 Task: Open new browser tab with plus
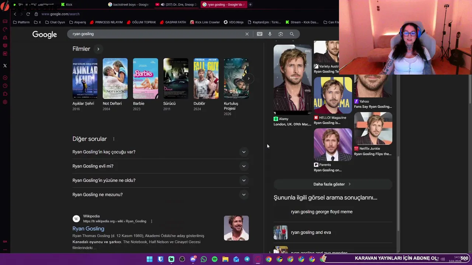tap(250, 4)
